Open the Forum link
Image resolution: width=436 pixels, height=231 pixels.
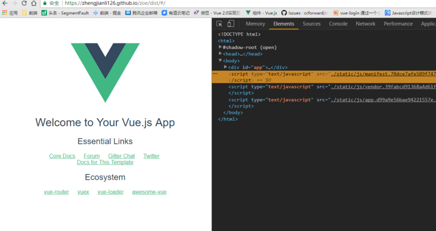click(92, 156)
